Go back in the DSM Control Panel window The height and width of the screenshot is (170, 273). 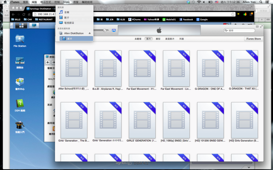point(48,62)
